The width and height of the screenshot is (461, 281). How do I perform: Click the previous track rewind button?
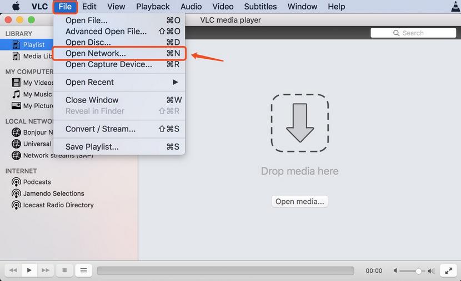[13, 270]
